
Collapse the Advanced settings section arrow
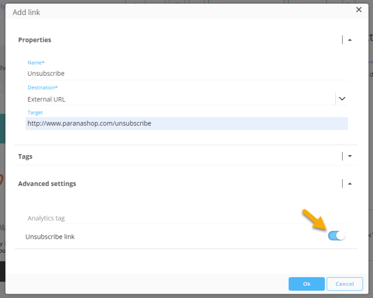pos(350,183)
